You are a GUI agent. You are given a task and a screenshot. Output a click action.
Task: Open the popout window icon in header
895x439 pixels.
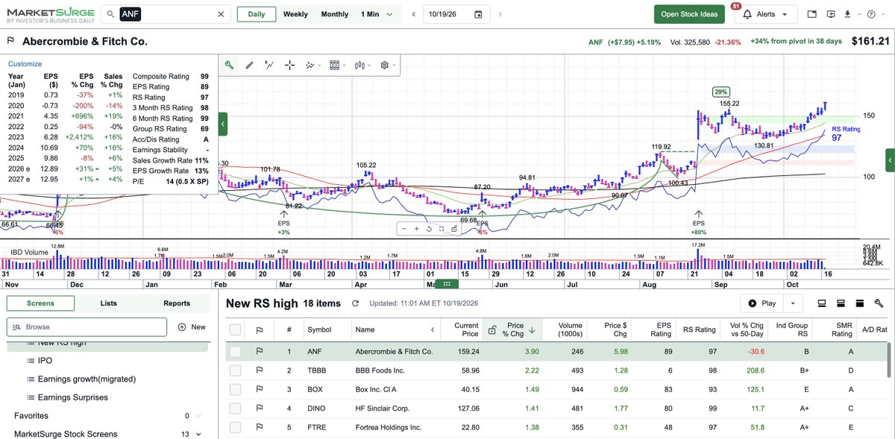(x=812, y=14)
